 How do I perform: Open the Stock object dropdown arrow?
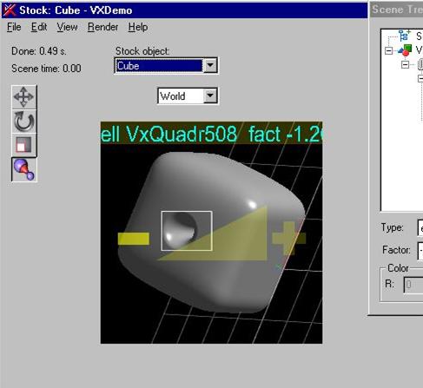coord(210,65)
